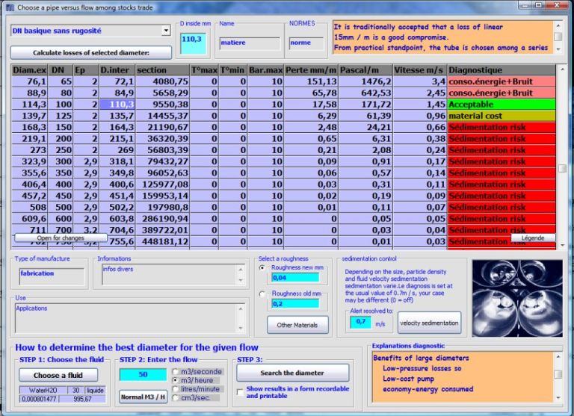
Task: Click the roughness new value 0,04
Action: coord(294,278)
